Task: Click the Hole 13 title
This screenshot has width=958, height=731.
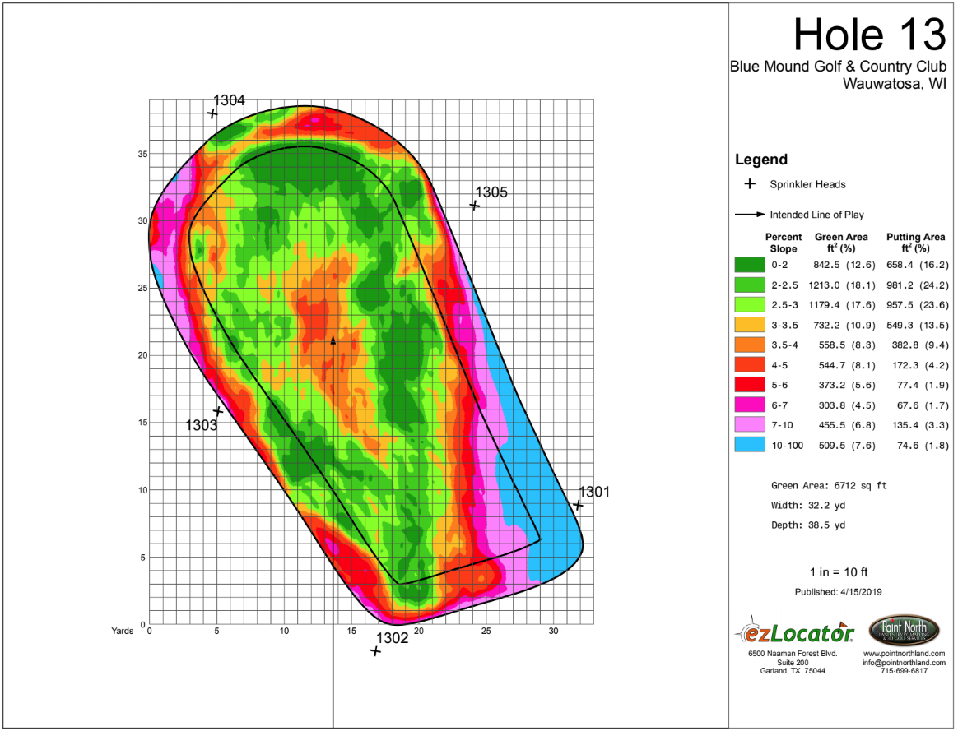Action: pyautogui.click(x=869, y=35)
